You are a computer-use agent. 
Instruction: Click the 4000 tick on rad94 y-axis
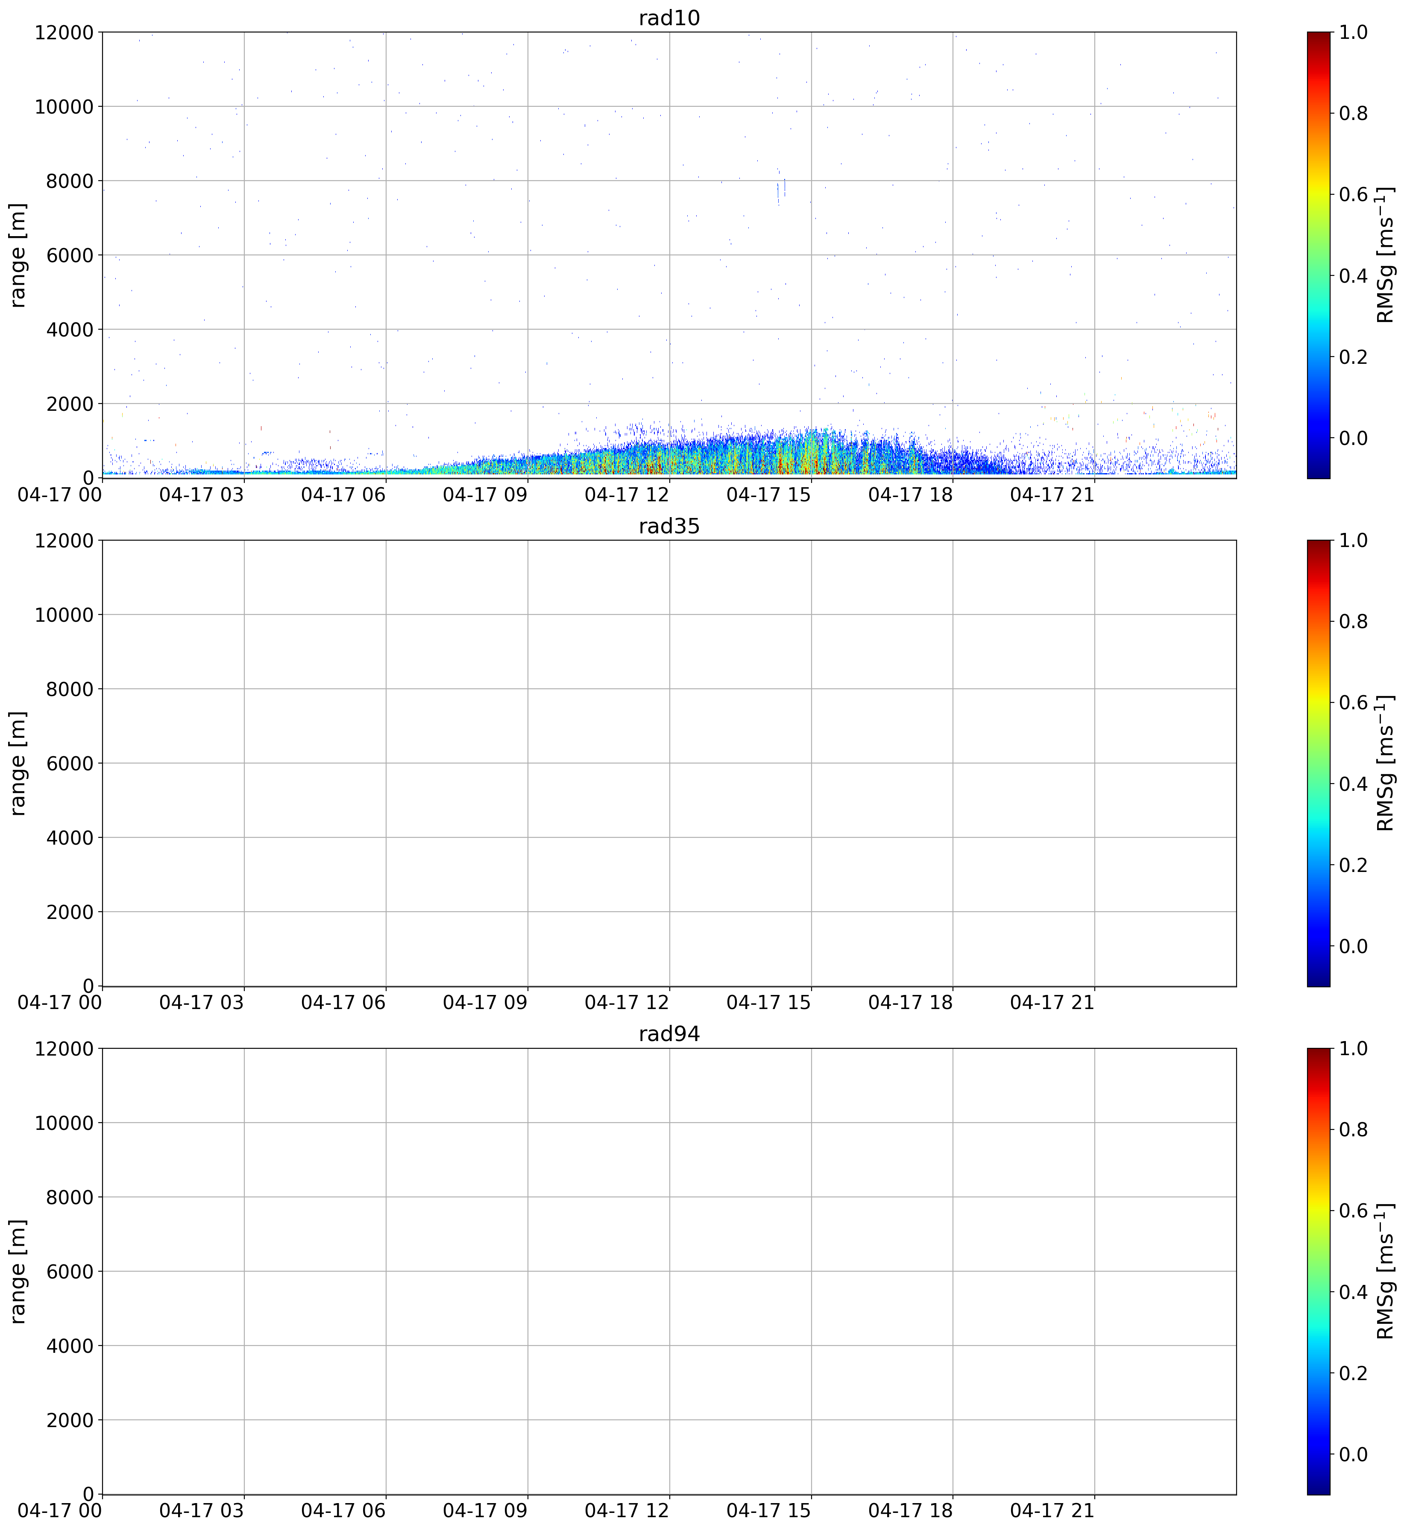click(x=69, y=1346)
